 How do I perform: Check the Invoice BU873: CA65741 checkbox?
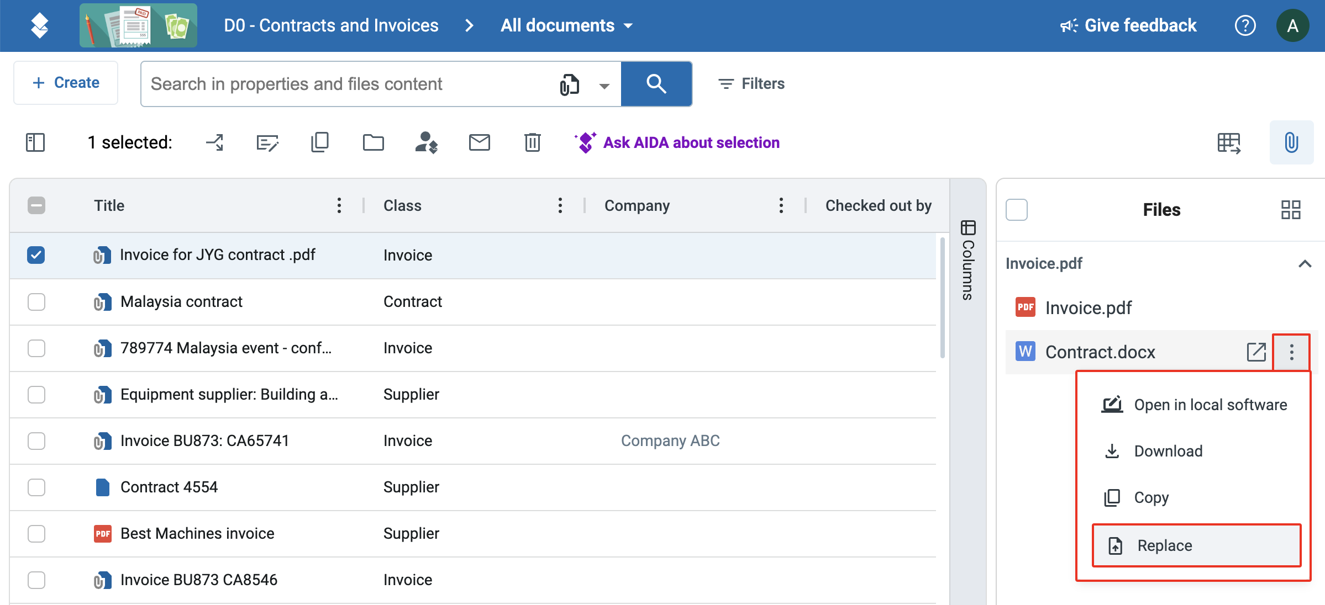click(36, 441)
